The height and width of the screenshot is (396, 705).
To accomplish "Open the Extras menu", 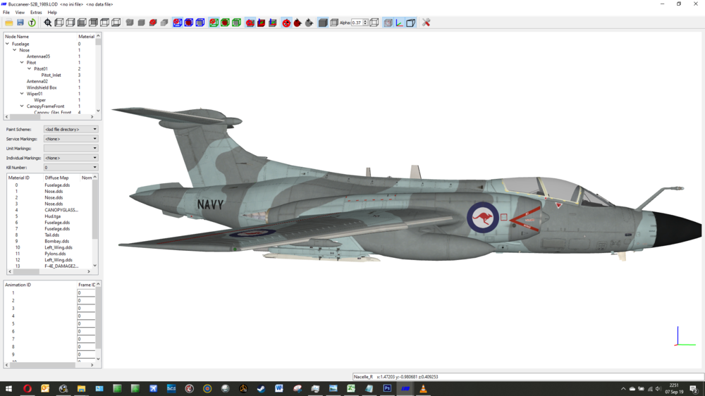I will tap(36, 12).
